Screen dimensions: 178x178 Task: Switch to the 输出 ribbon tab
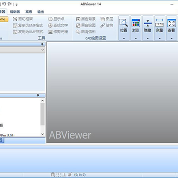pyautogui.click(x=41, y=12)
